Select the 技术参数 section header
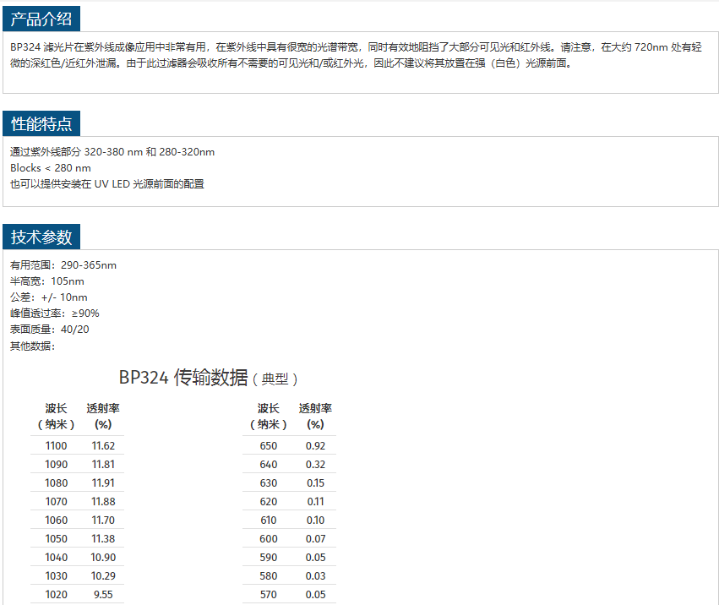The image size is (719, 605). [41, 237]
